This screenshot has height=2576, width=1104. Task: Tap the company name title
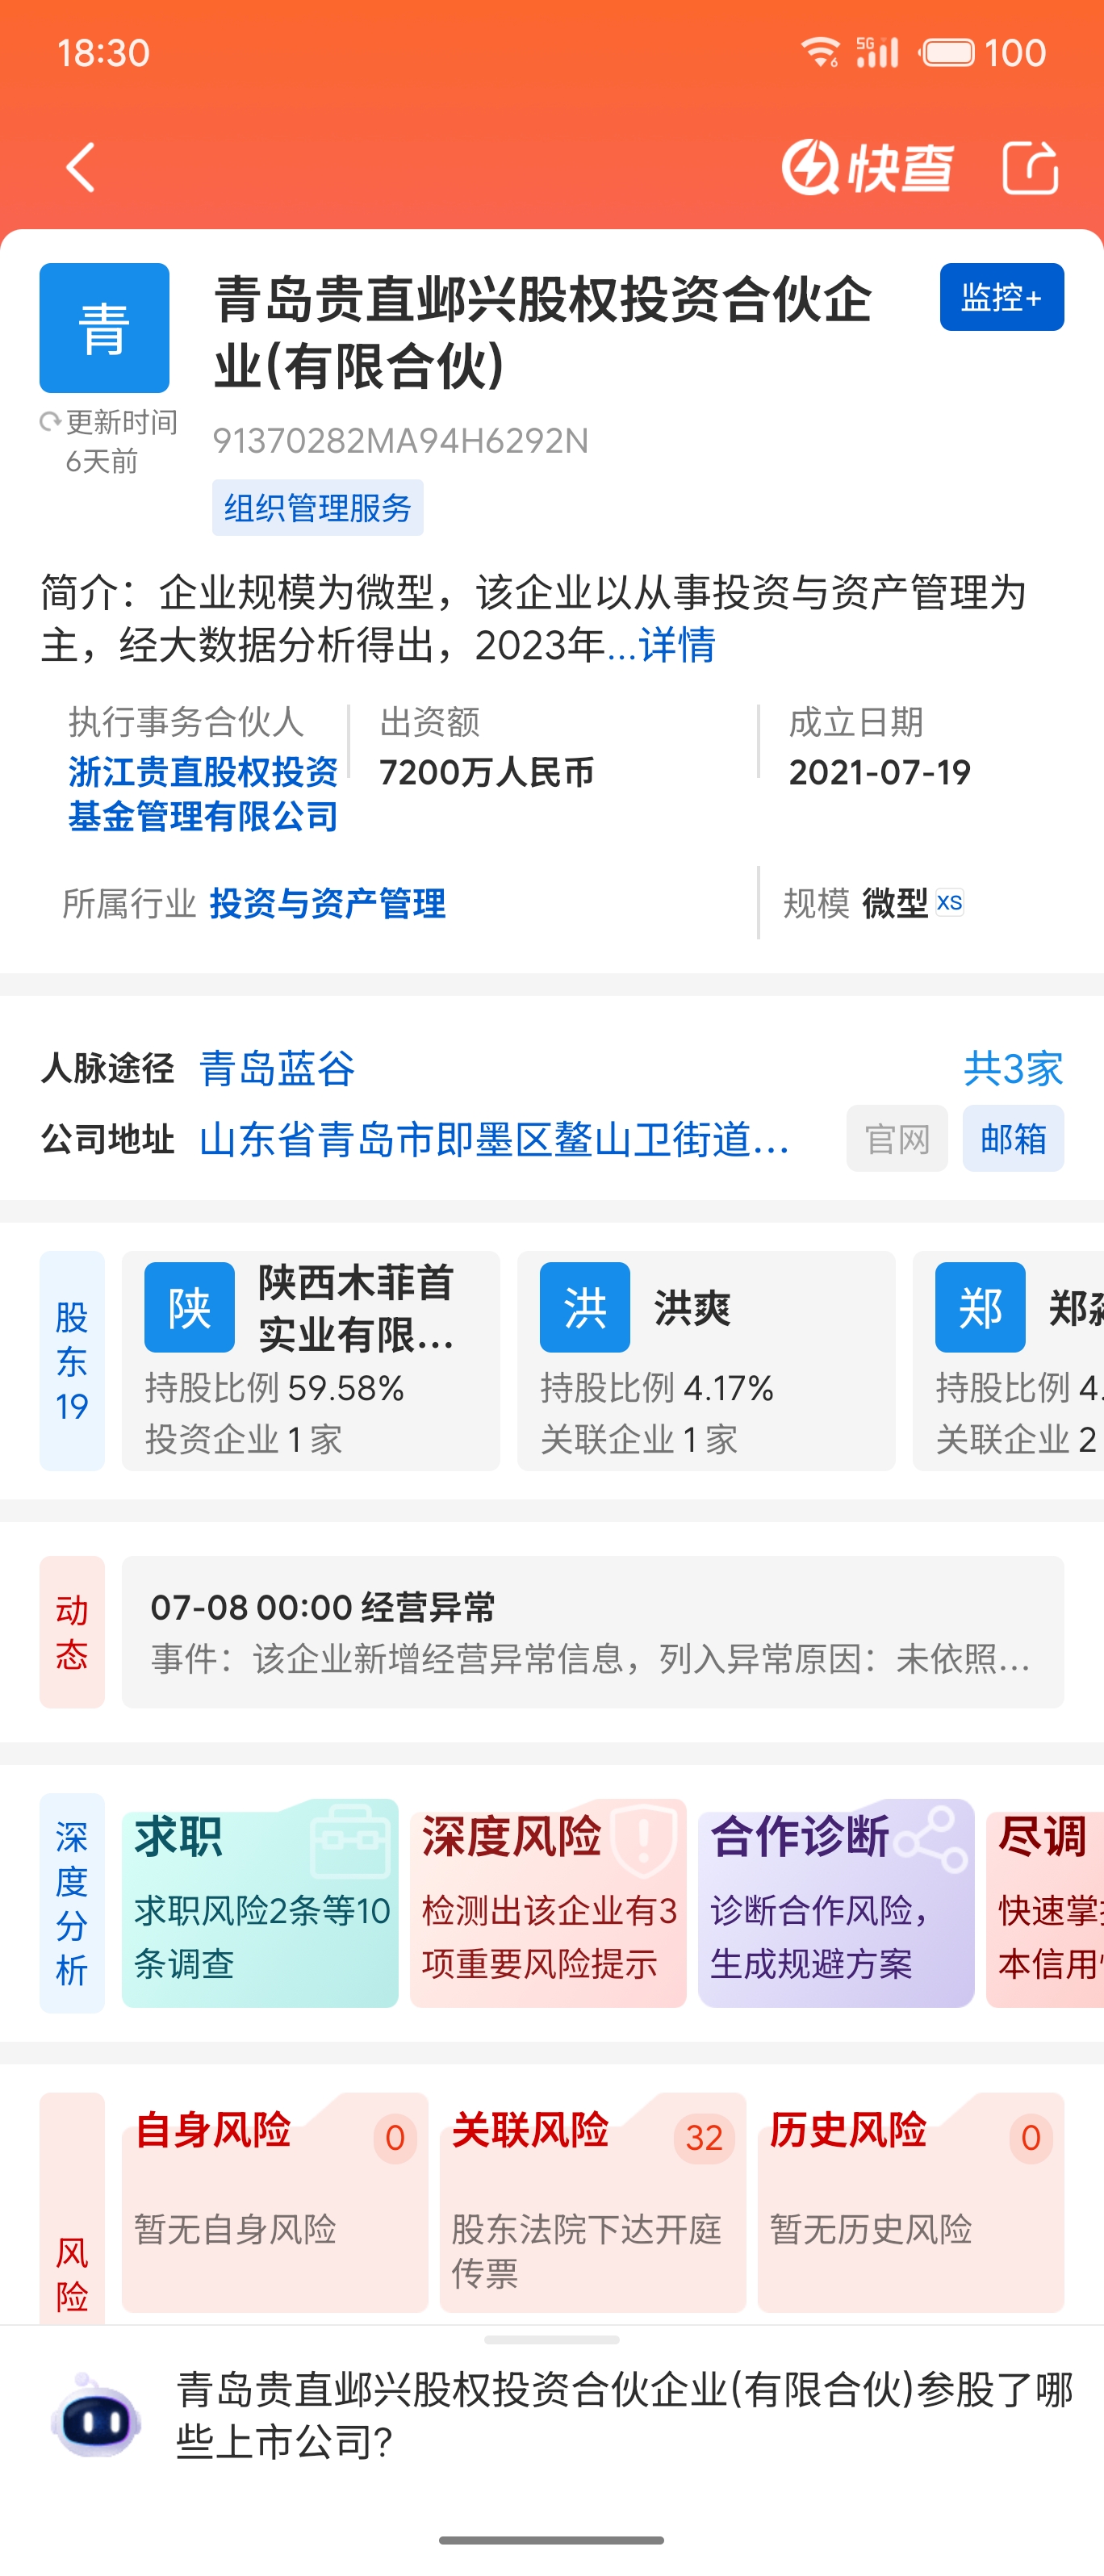tap(543, 333)
